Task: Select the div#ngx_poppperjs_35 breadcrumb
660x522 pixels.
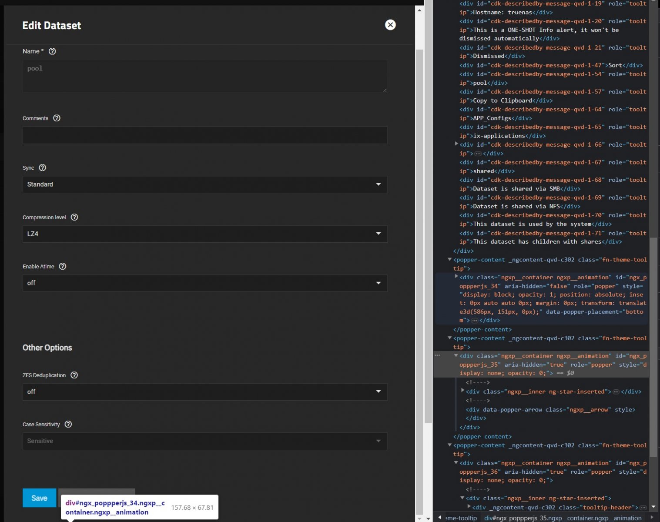Action: 563,518
